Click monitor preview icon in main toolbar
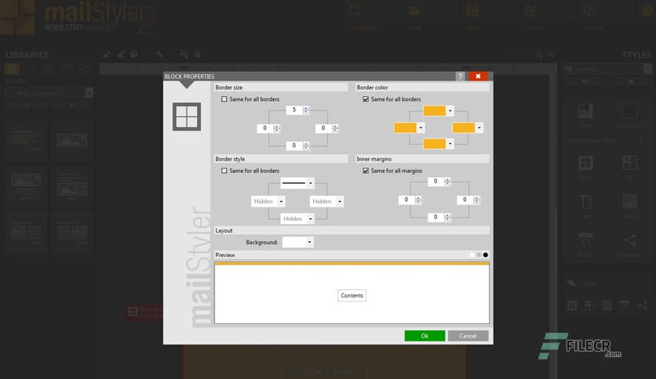 click(x=589, y=11)
